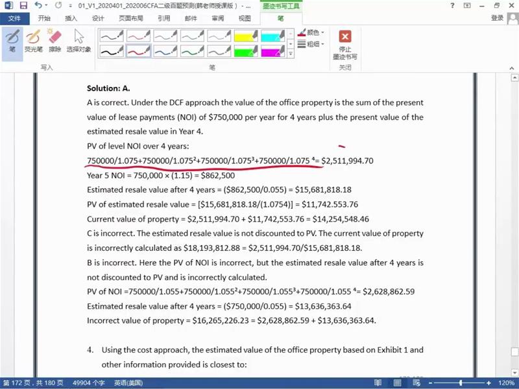Select the Highlighter (荧光笔) tool

33,40
